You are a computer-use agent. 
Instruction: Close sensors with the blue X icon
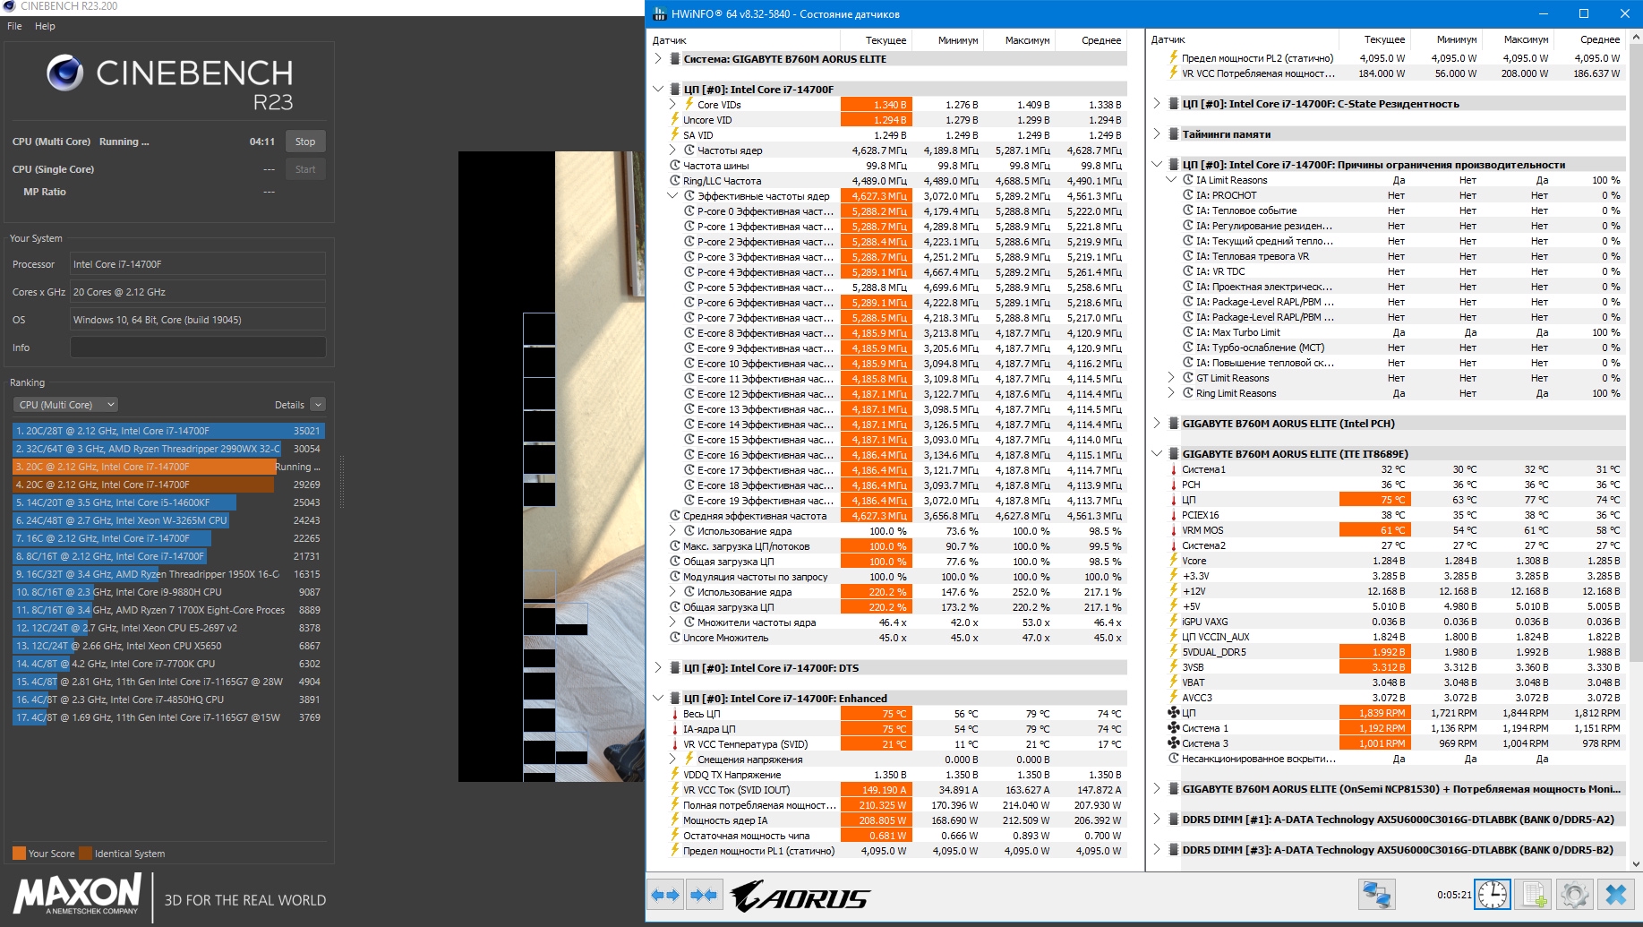pos(1616,894)
